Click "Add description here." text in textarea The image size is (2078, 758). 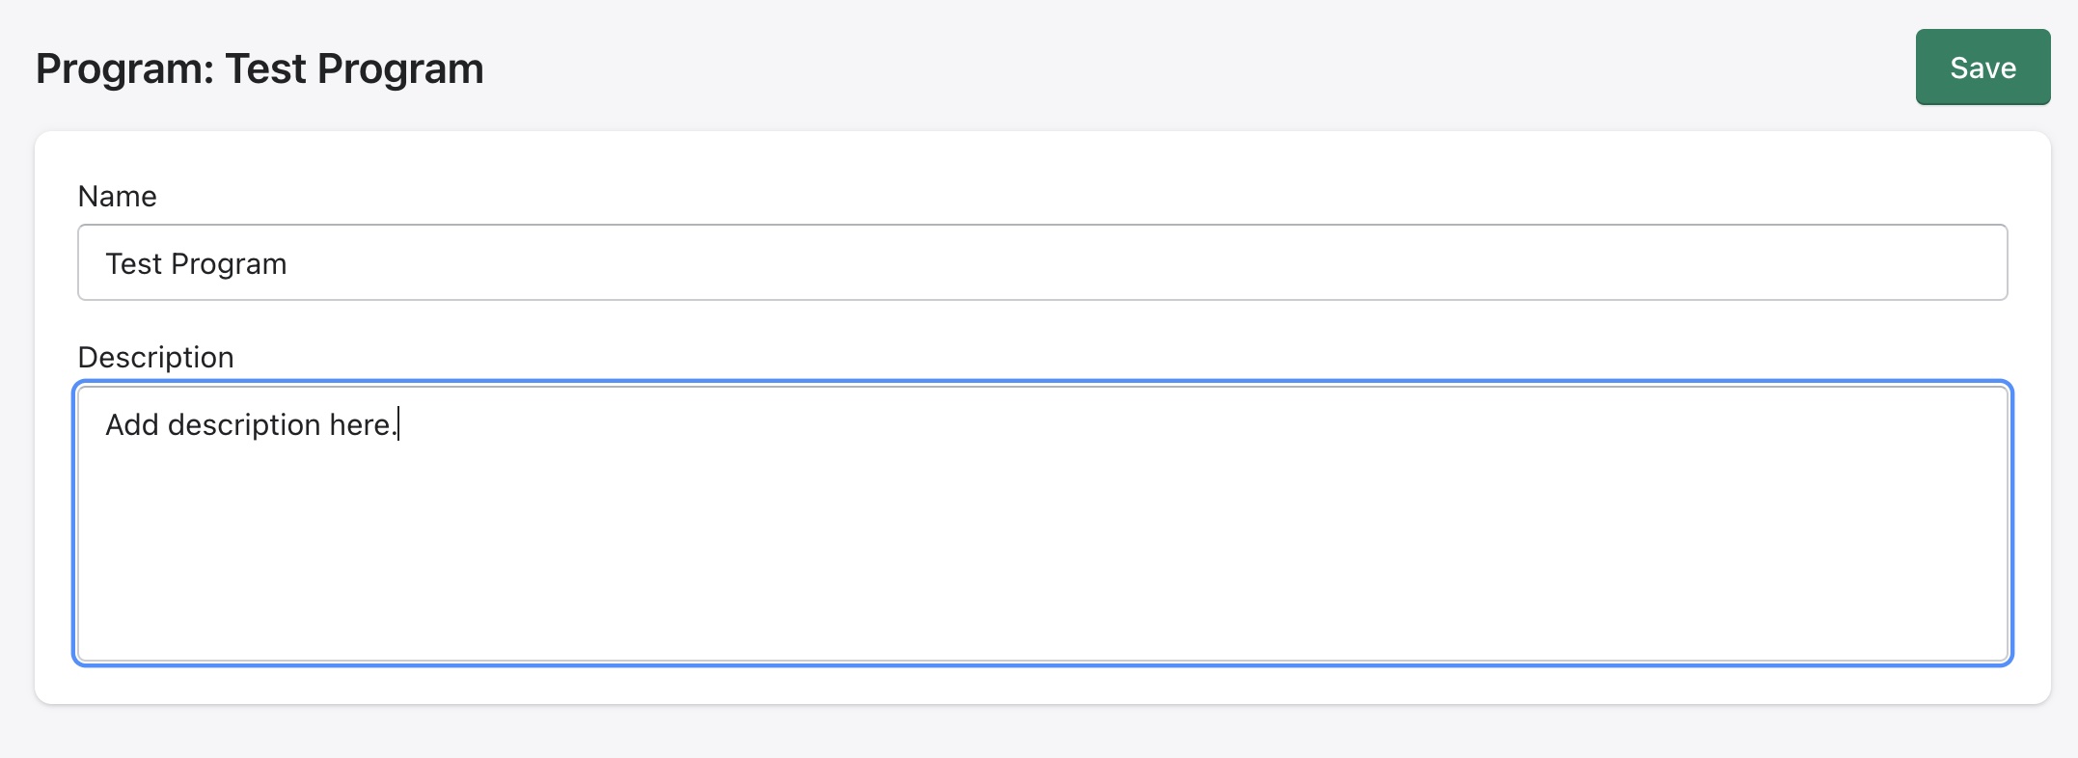click(x=251, y=425)
